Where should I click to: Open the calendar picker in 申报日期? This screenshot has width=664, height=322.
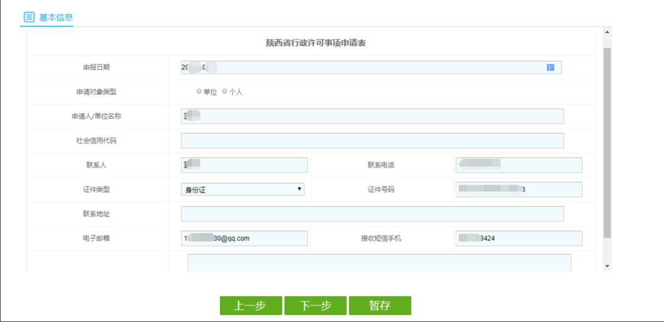pyautogui.click(x=550, y=67)
